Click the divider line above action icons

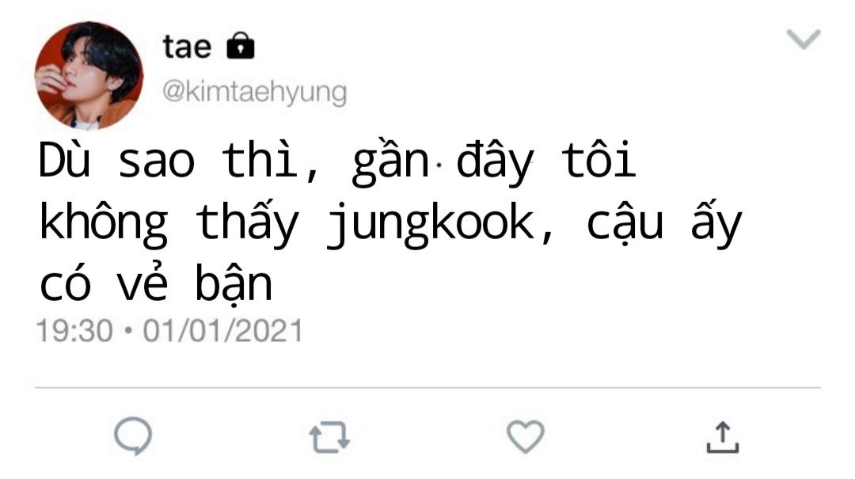tap(427, 388)
